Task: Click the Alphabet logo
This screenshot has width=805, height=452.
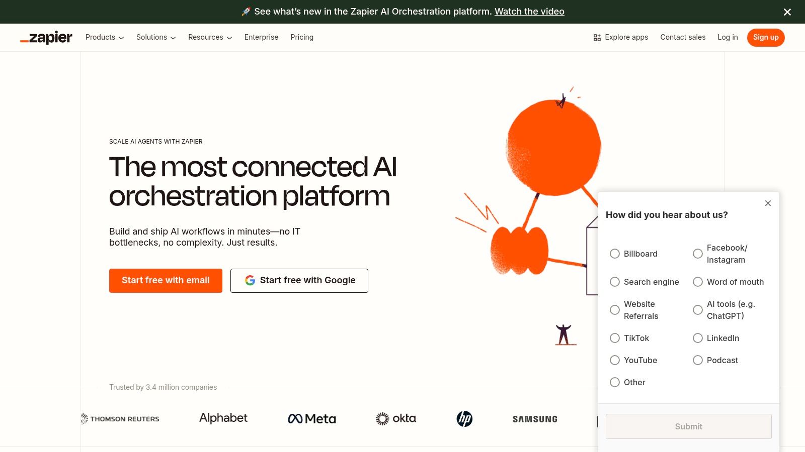Action: click(x=223, y=418)
